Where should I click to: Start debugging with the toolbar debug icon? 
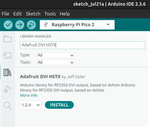point(31,25)
